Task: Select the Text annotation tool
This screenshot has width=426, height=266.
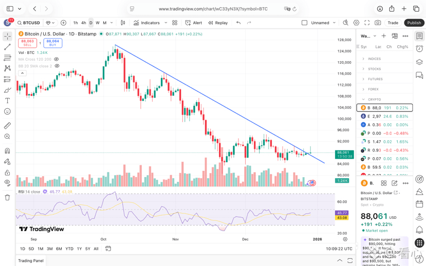Action: (x=7, y=101)
